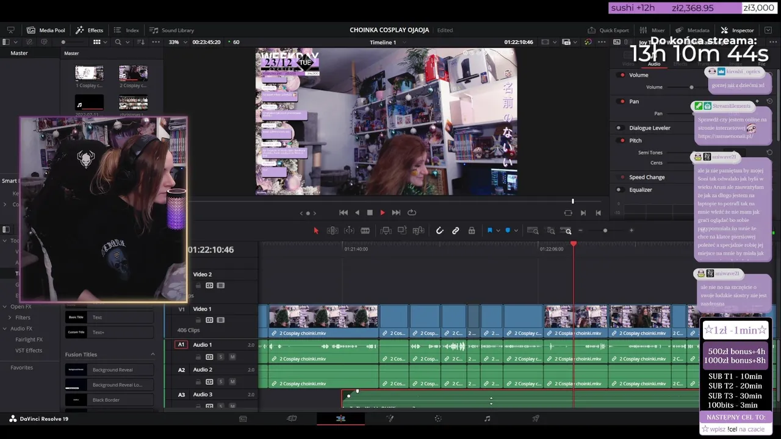The width and height of the screenshot is (781, 439).
Task: Select the Blade Edit Mode tool
Action: pos(365,230)
